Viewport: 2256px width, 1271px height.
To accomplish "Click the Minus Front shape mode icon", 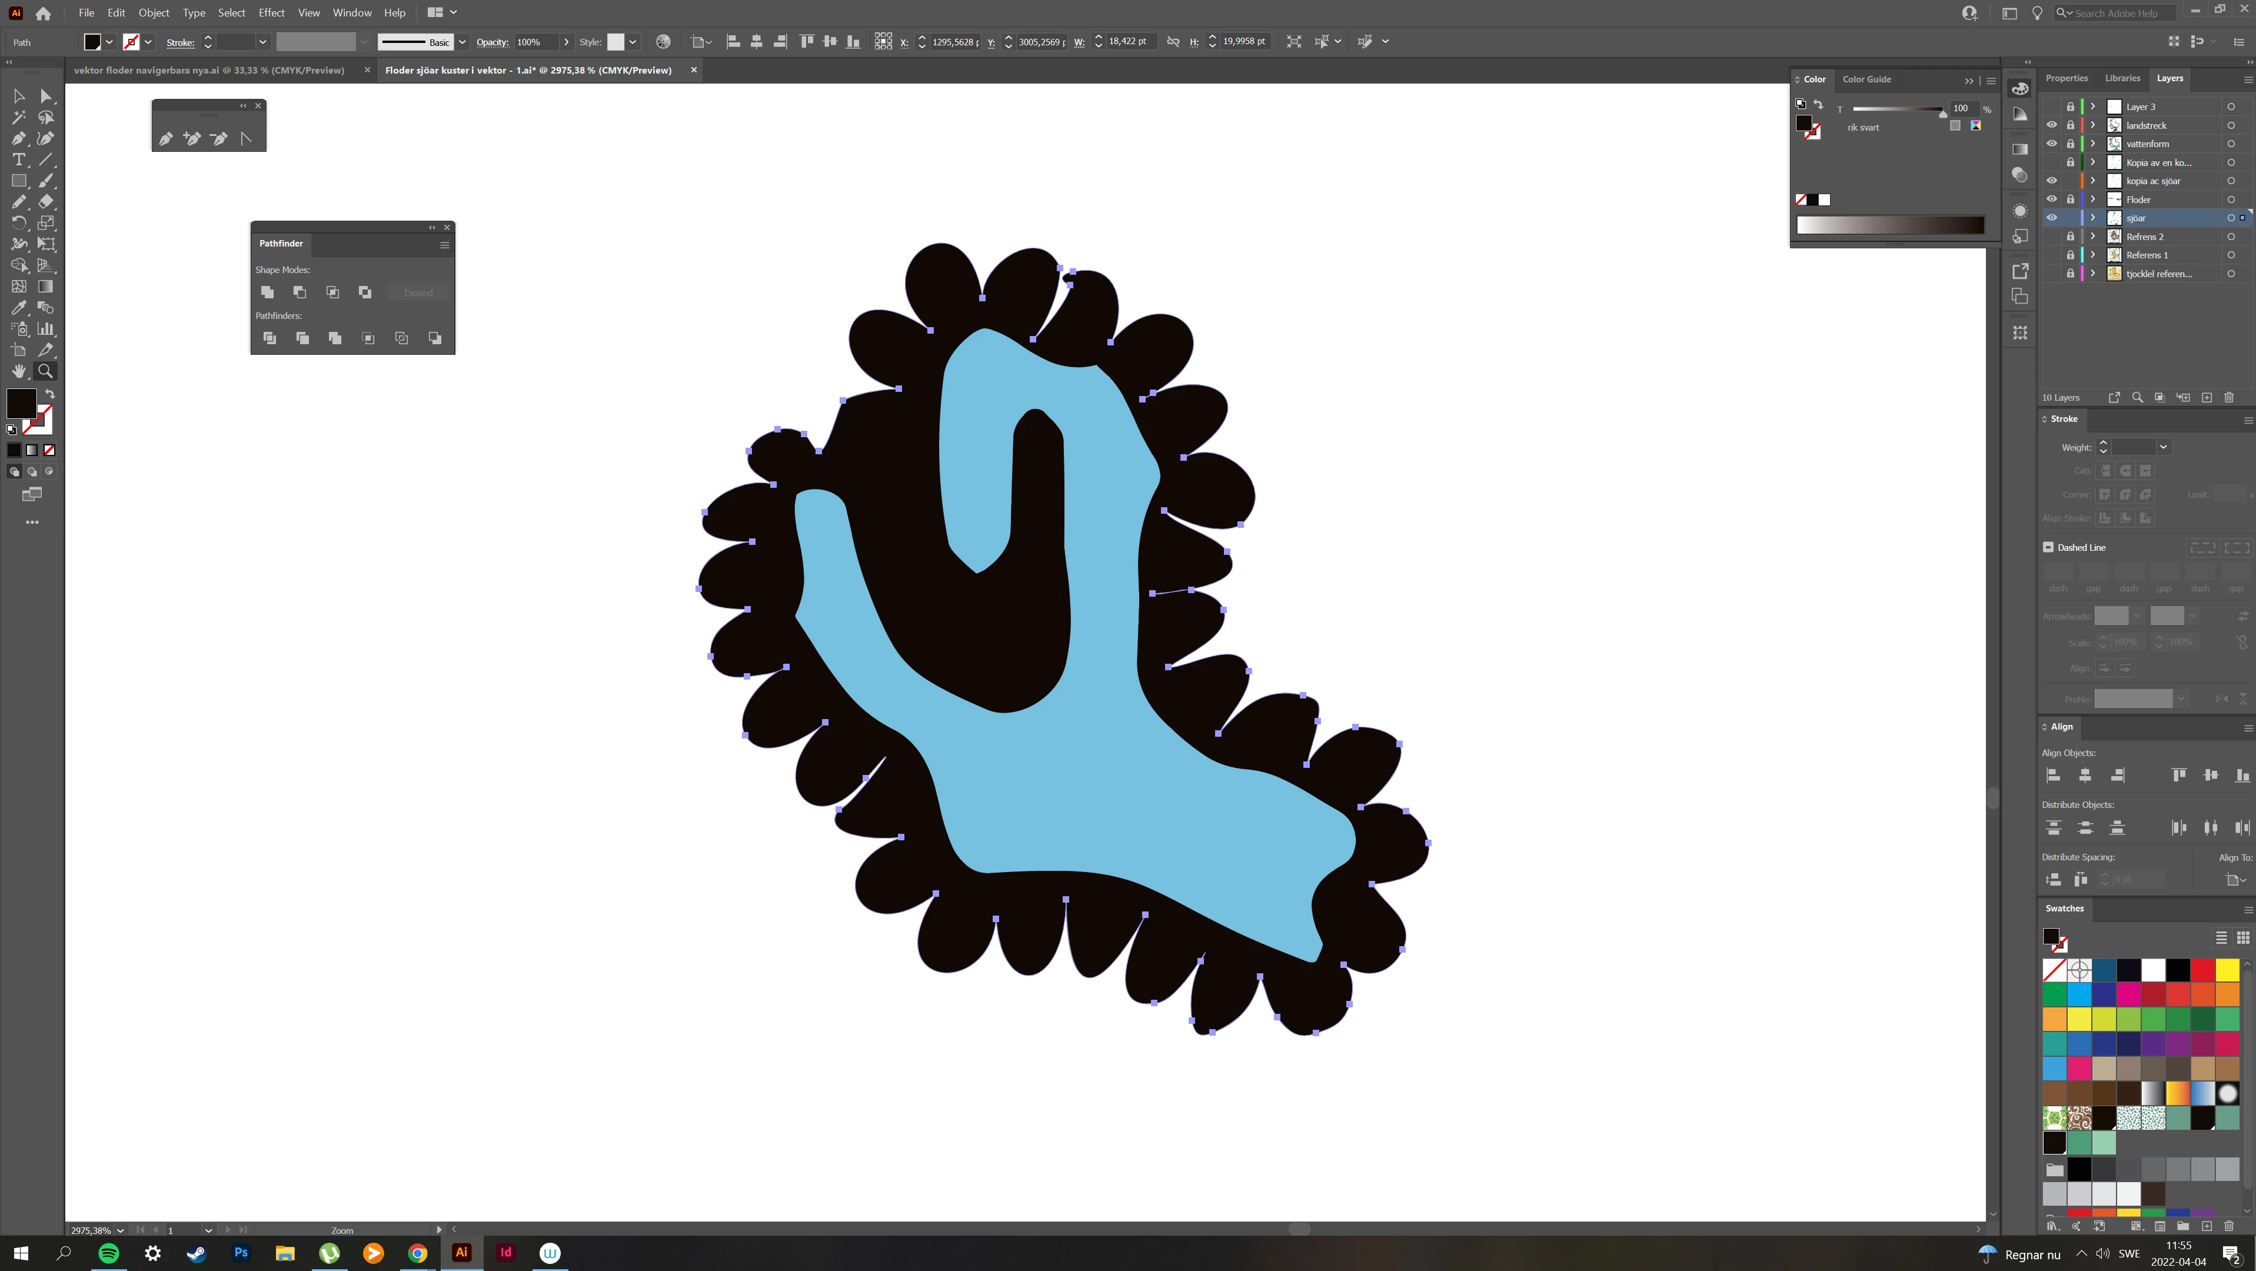I will [x=300, y=292].
